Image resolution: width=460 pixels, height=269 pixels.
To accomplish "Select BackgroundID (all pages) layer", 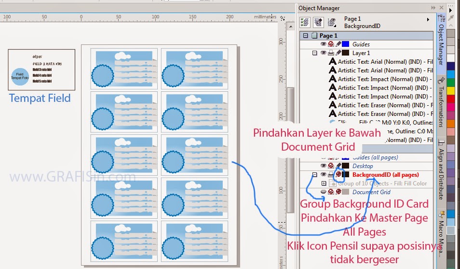I will pyautogui.click(x=385, y=175).
